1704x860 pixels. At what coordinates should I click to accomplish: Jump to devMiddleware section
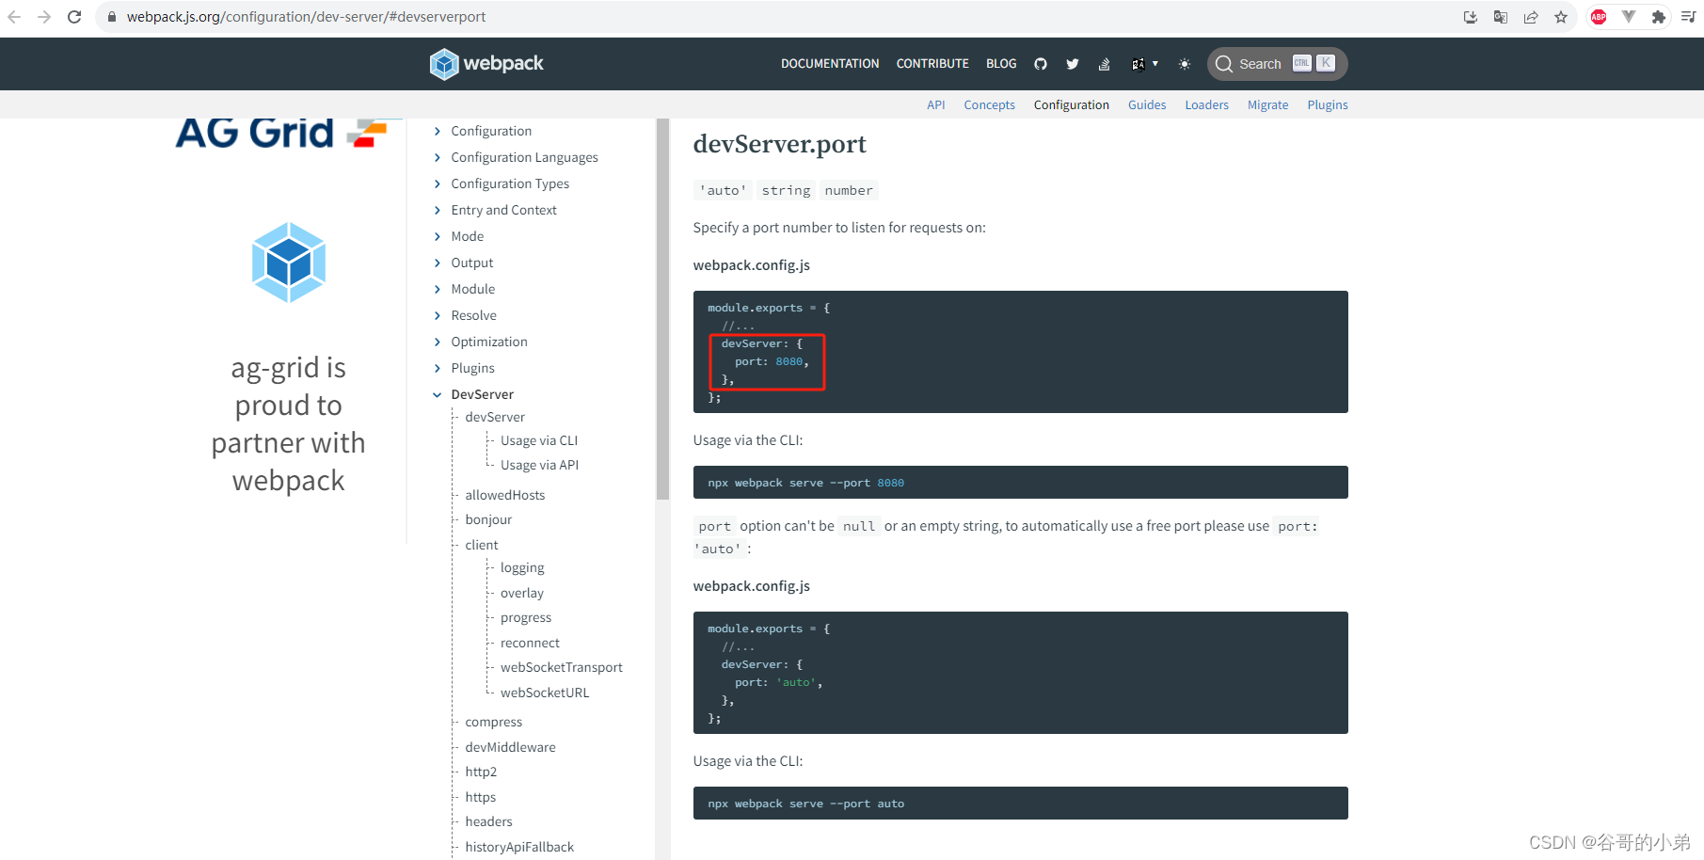510,747
